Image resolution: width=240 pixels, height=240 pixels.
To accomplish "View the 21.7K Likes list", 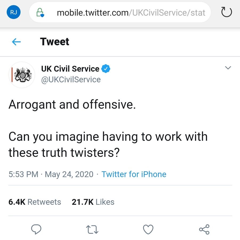I will point(93,202).
